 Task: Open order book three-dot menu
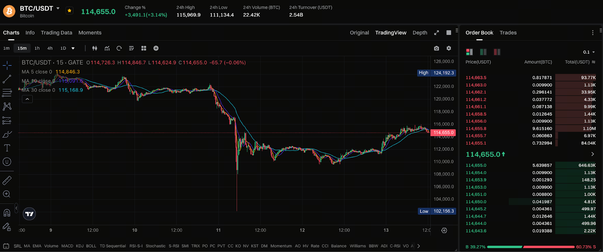(593, 33)
